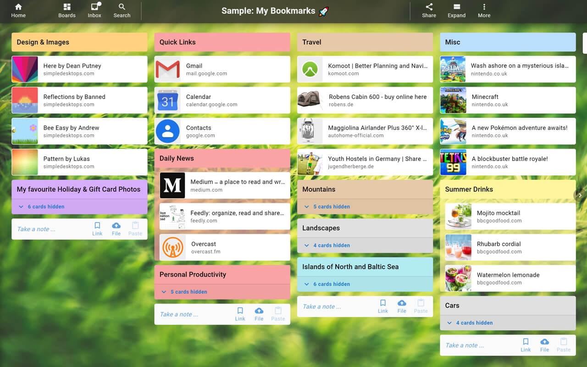
Task: Open the Boards icon
Action: (67, 11)
